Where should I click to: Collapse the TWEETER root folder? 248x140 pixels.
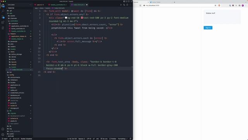[x=11, y=8]
